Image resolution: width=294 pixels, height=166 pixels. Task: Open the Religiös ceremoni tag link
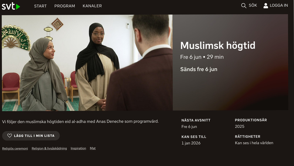click(15, 149)
